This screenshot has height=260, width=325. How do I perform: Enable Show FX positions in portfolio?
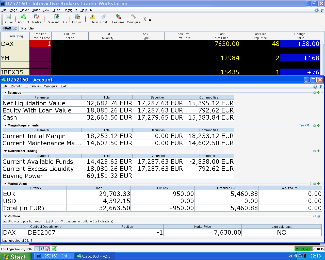point(48,221)
